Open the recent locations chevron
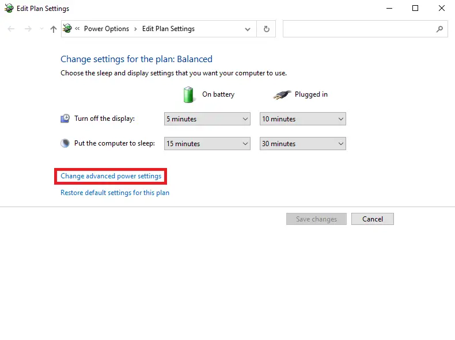The height and width of the screenshot is (340, 455). pos(41,29)
